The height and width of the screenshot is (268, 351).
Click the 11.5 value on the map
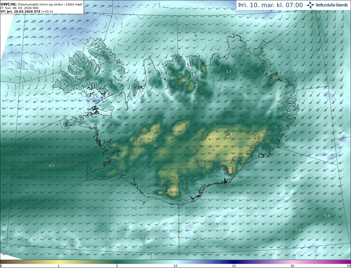click(x=77, y=31)
